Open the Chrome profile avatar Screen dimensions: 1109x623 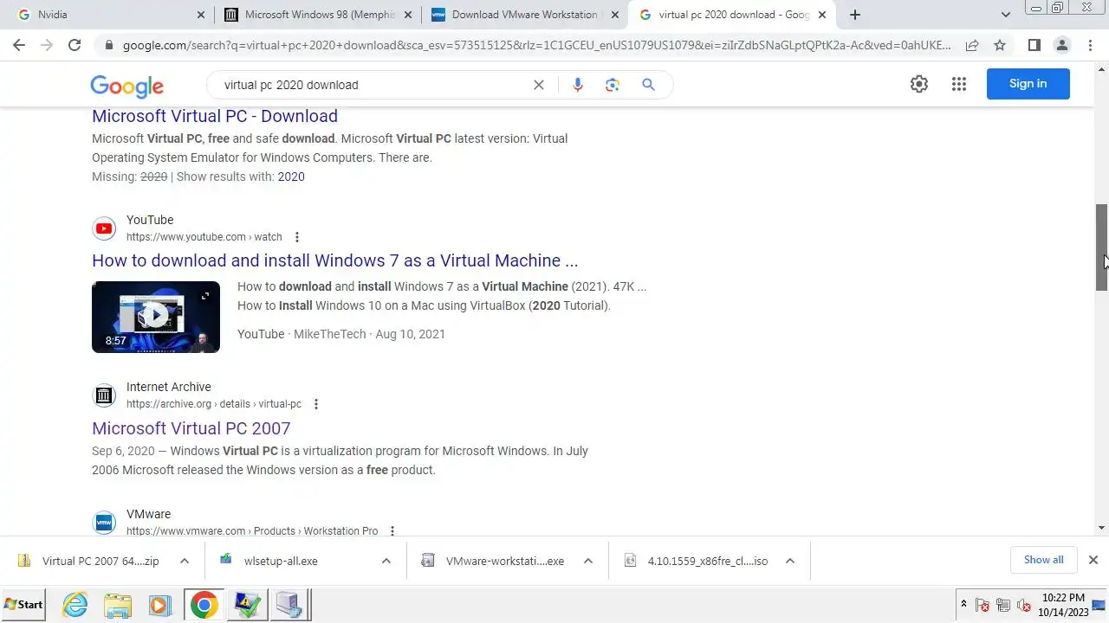[x=1061, y=45]
